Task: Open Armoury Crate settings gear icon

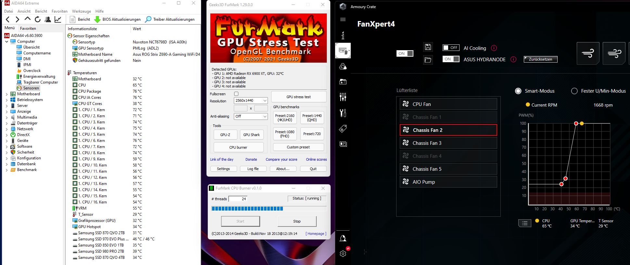Action: [343, 254]
